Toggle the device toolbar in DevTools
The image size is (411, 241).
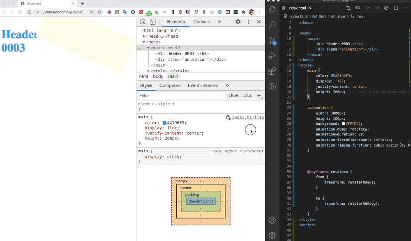[152, 22]
